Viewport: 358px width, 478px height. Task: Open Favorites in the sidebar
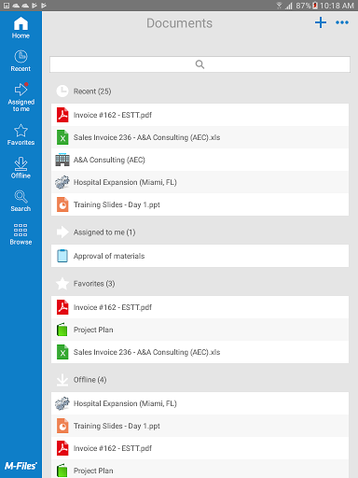tap(21, 134)
